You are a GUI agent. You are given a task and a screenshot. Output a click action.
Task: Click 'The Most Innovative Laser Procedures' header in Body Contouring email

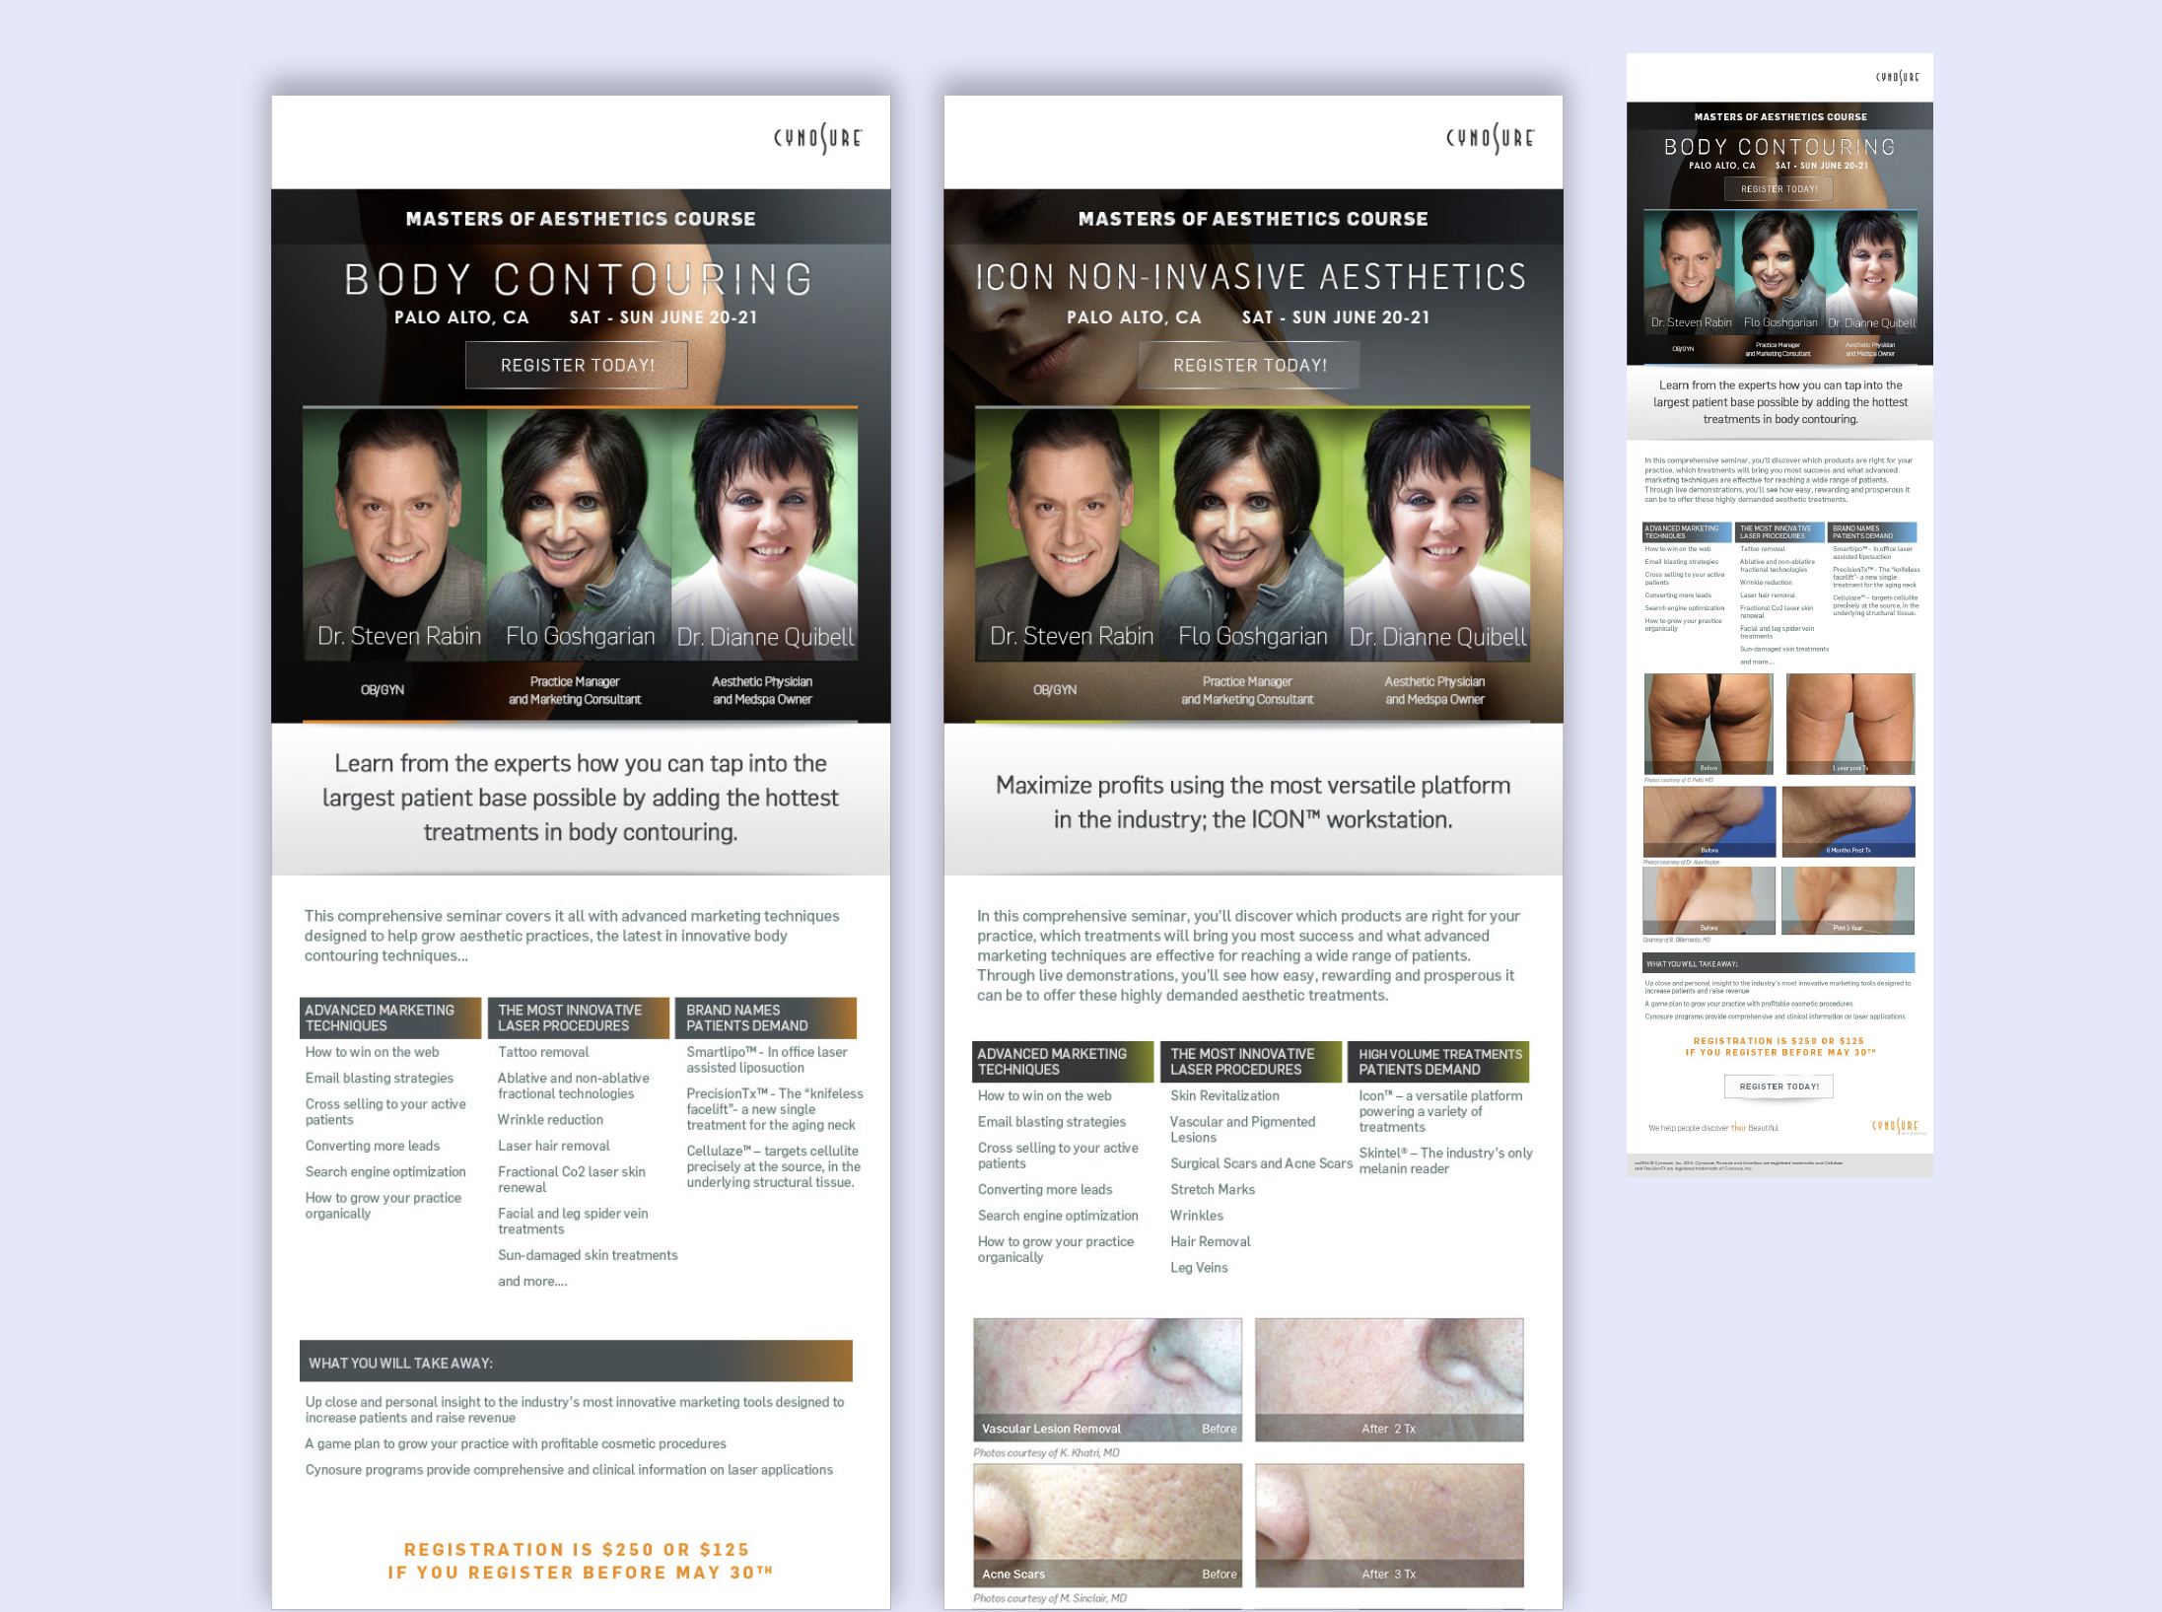(x=579, y=1018)
